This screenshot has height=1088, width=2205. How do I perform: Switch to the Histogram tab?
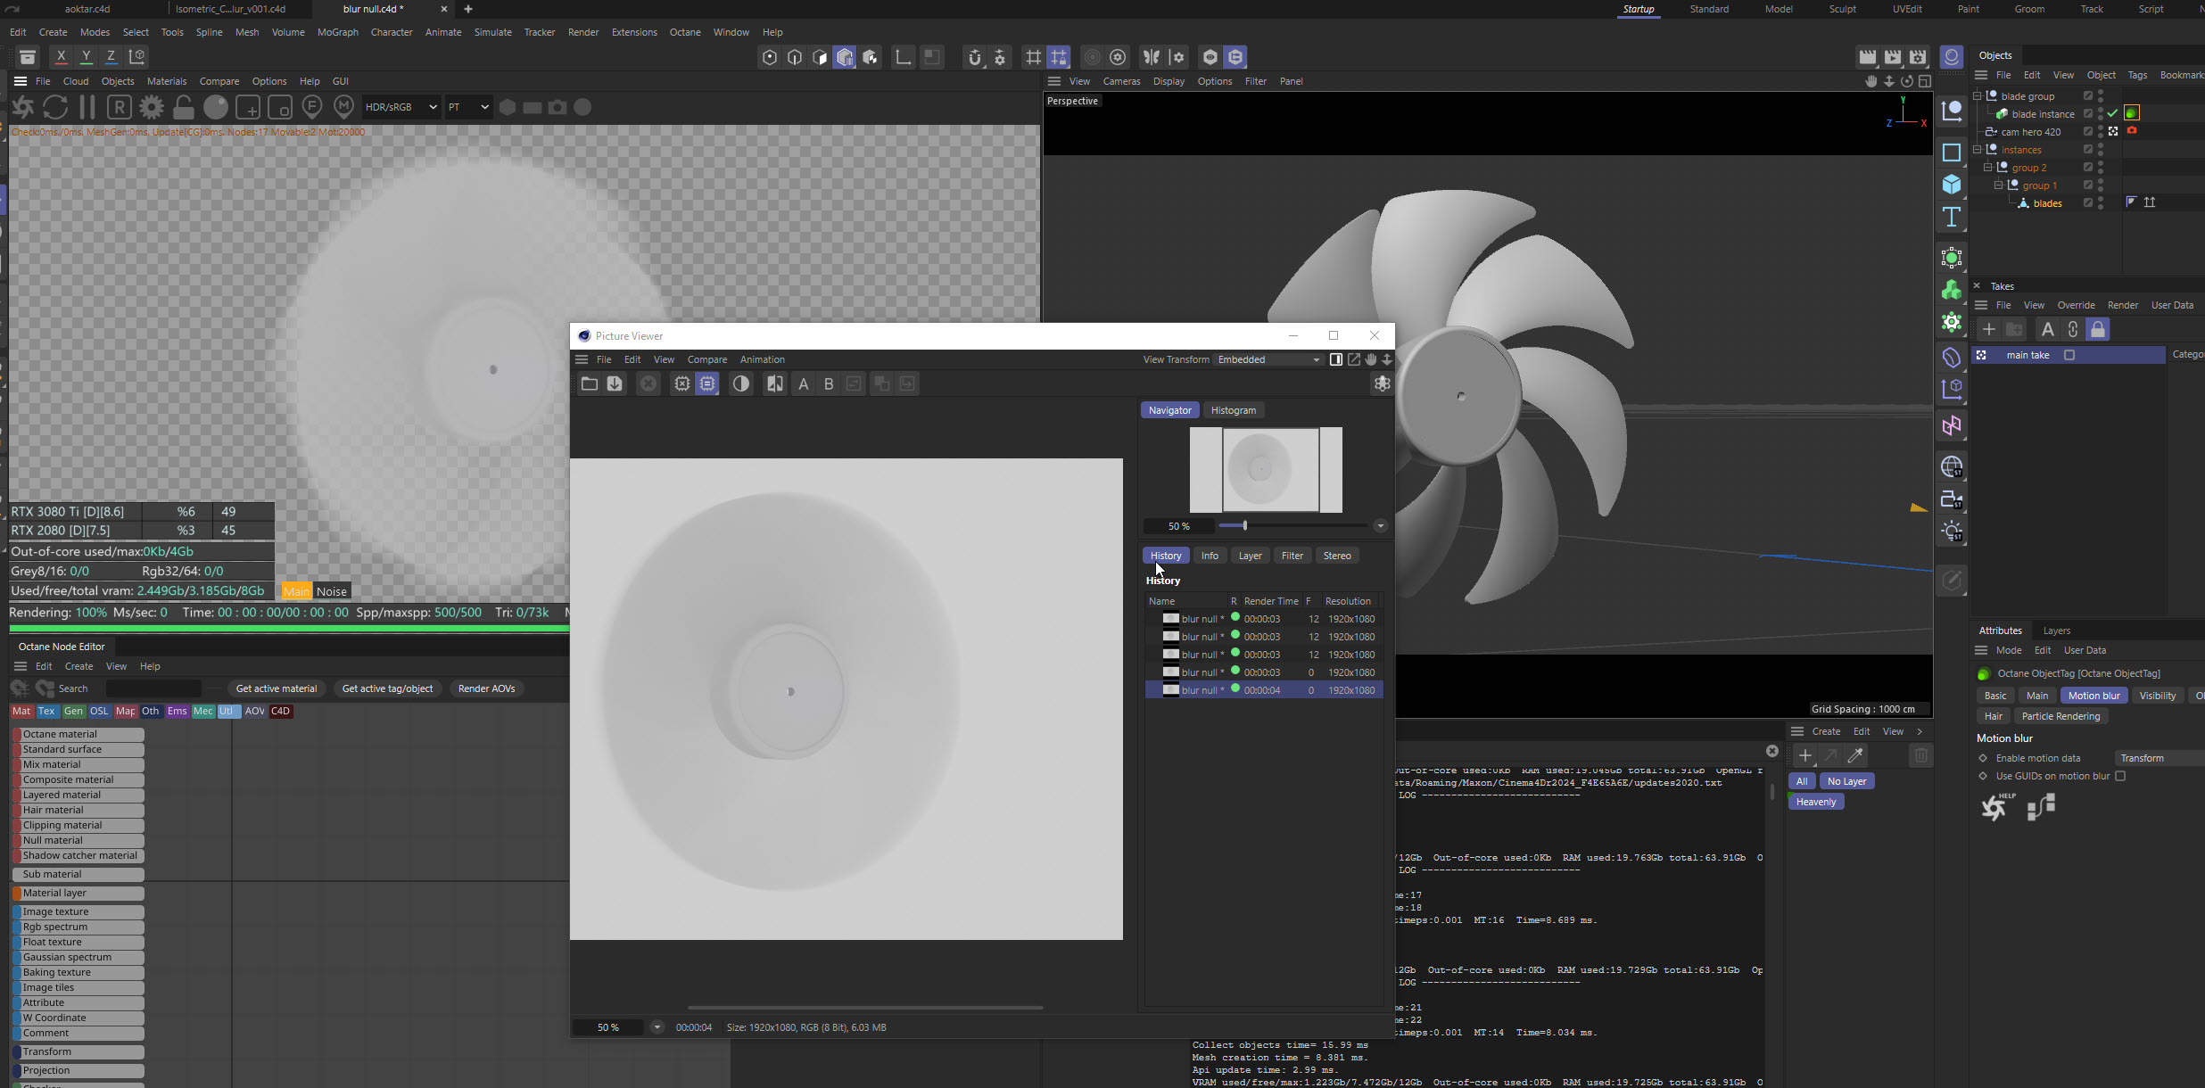click(1233, 410)
